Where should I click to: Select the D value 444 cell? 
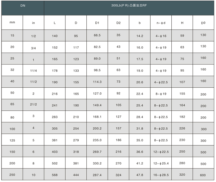click(x=76, y=175)
